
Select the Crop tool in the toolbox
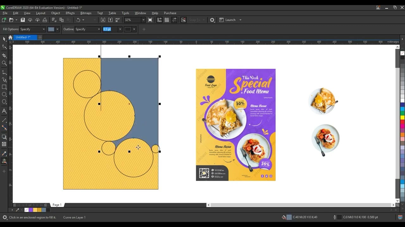(x=4, y=55)
